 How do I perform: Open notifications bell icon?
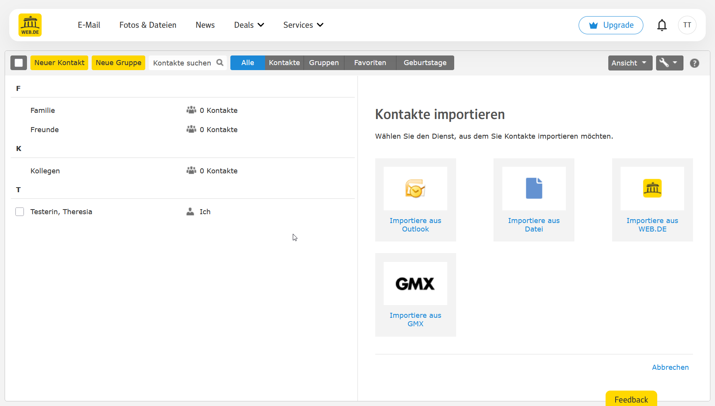[x=662, y=25]
